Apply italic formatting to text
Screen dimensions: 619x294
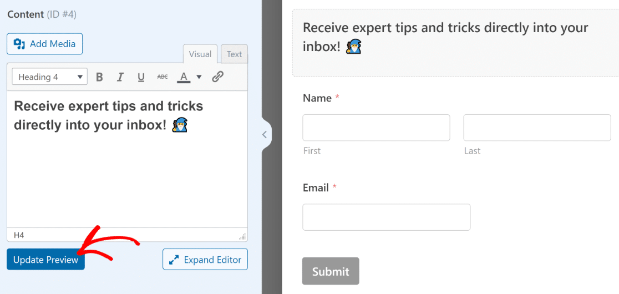click(120, 77)
